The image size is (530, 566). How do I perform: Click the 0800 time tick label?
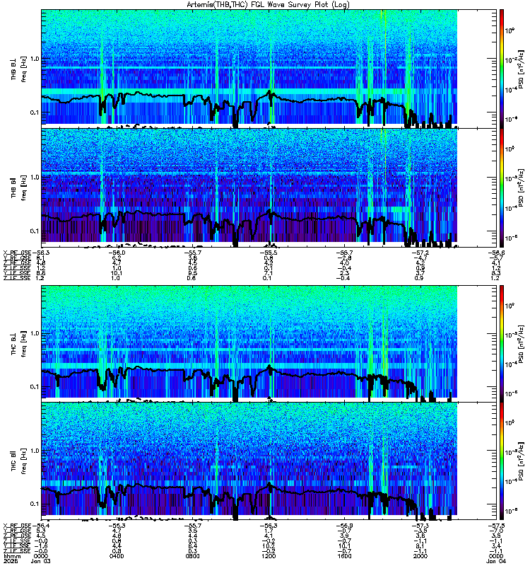pos(192,556)
